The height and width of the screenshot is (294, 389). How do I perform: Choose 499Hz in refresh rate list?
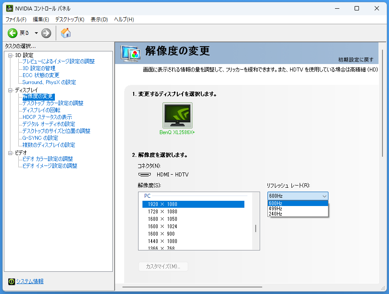coord(298,209)
